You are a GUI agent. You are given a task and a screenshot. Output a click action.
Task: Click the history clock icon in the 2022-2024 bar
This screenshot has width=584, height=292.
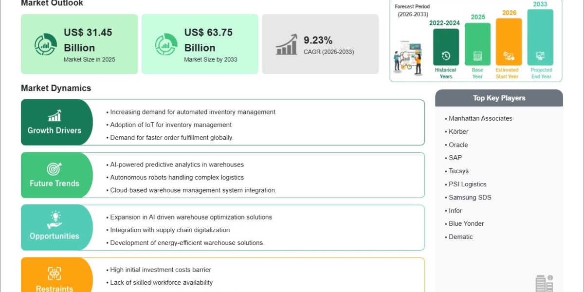coord(446,56)
